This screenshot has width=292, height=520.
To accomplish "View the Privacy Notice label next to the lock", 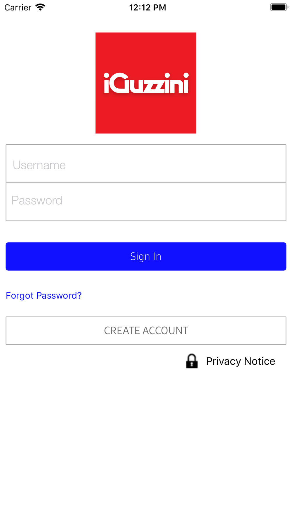I will (x=241, y=361).
